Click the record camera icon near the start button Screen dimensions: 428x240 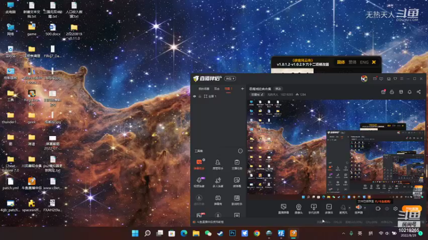378,209
